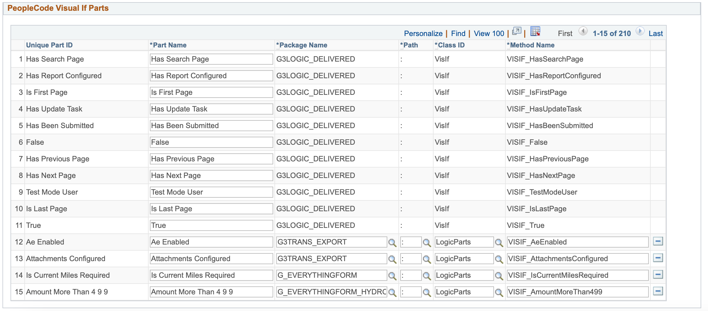Edit Part Name field Attachments Configured

pos(211,259)
